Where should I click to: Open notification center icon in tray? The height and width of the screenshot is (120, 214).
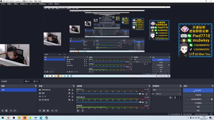click(x=211, y=118)
